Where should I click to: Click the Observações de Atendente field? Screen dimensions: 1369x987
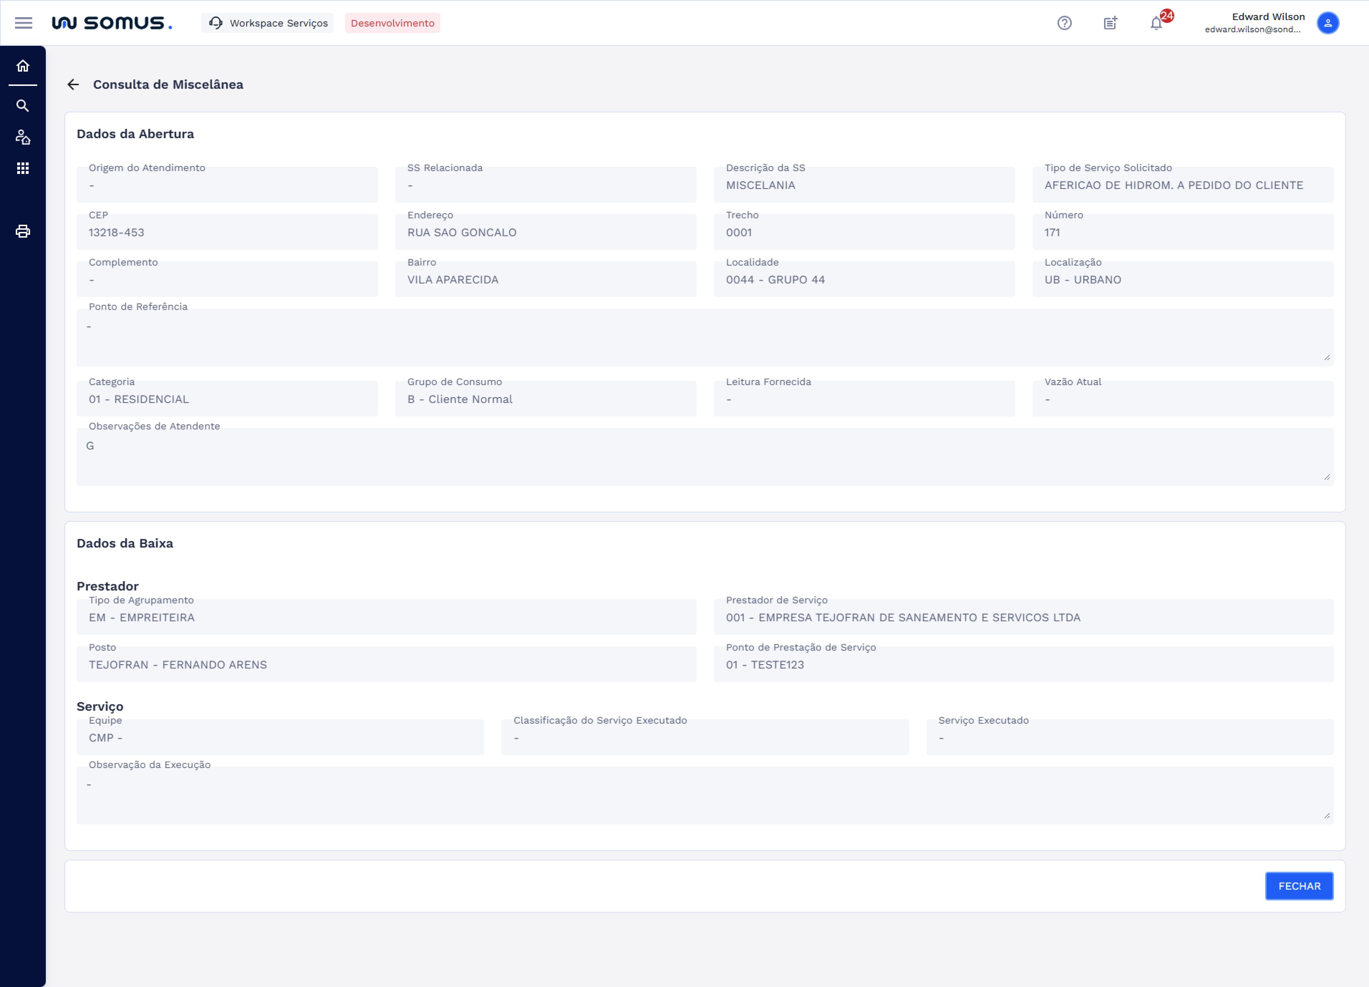pos(705,457)
